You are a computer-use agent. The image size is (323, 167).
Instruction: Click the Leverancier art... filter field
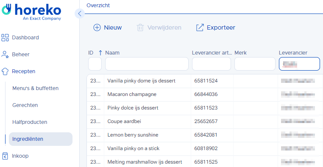(212, 64)
